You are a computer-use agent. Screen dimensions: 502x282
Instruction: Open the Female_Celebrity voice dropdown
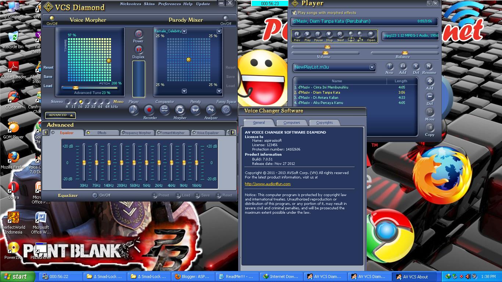pos(184,31)
